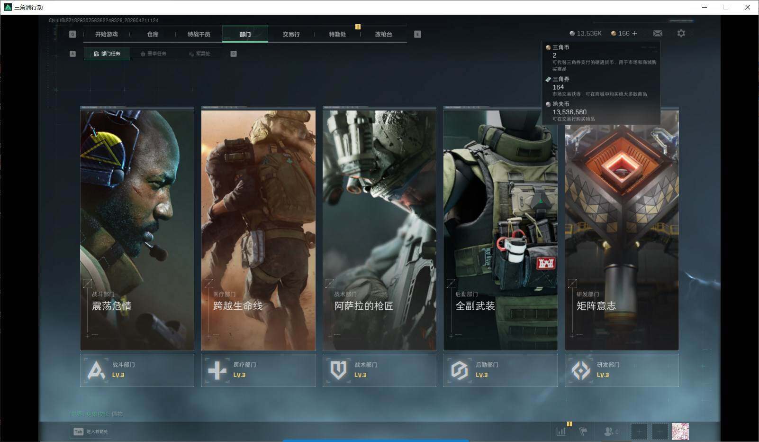Open the 交易行 tab
Viewport: 759px width, 442px height.
click(291, 34)
